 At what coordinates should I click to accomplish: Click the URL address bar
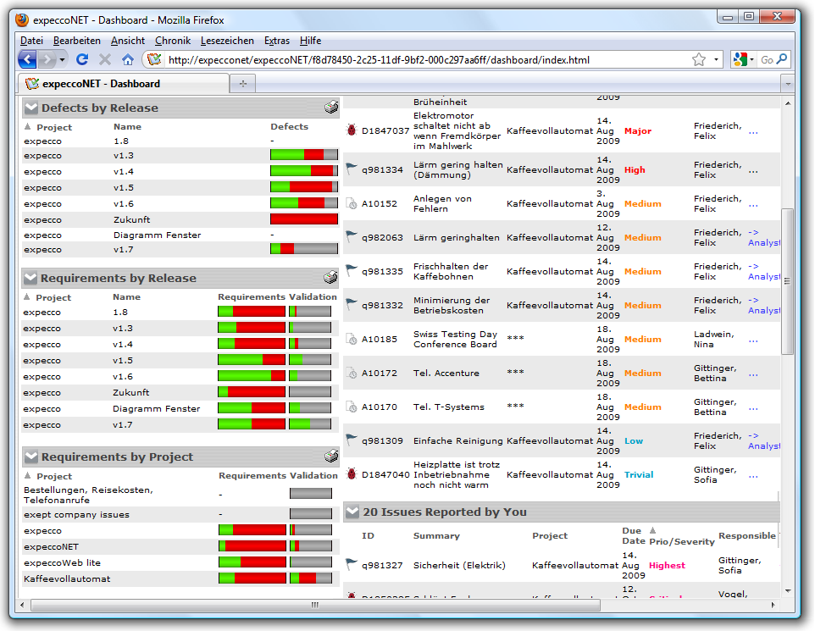[424, 60]
